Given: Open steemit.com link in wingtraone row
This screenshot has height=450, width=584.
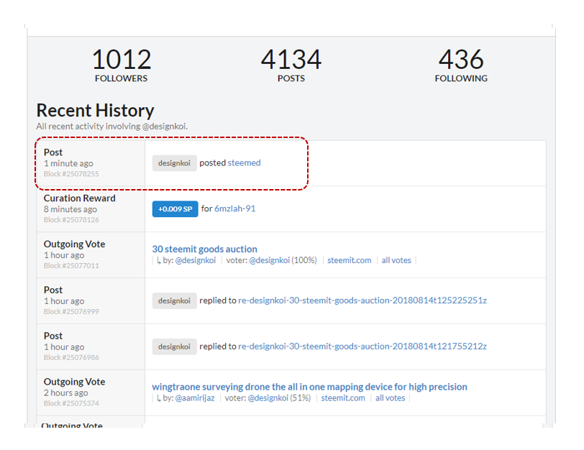Looking at the screenshot, I should coord(343,398).
